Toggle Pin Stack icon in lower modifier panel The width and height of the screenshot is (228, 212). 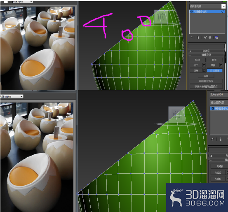pos(213,140)
